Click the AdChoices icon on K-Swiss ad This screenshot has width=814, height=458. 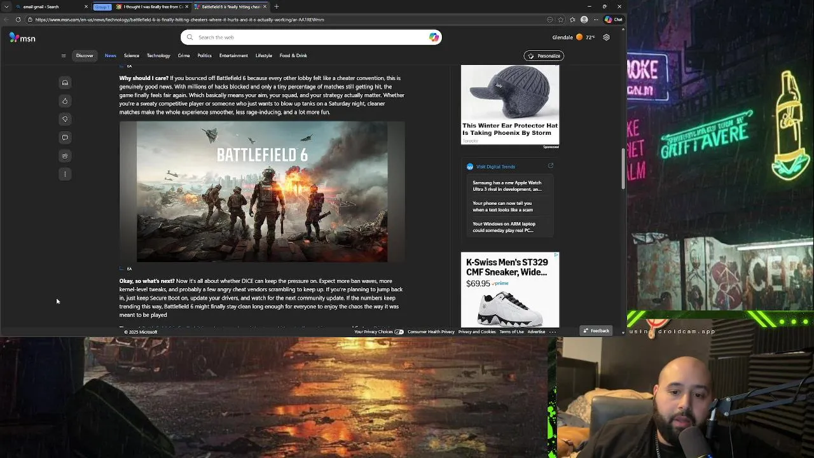[556, 255]
